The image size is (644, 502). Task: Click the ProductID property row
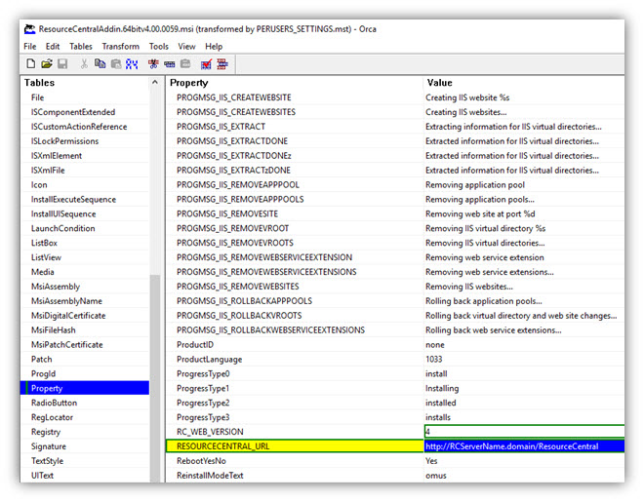395,345
